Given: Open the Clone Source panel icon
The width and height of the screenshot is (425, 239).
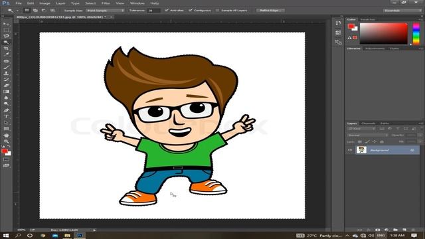Looking at the screenshot, I should click(x=338, y=42).
